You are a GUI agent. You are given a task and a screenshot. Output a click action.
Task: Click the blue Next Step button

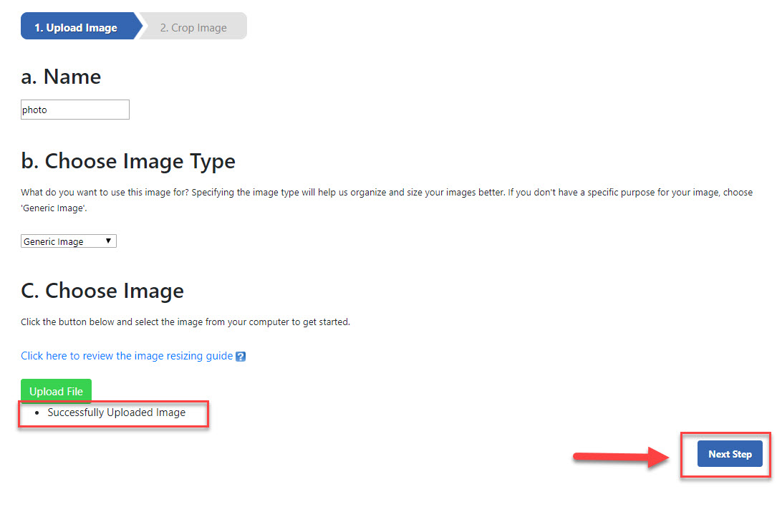click(x=729, y=454)
